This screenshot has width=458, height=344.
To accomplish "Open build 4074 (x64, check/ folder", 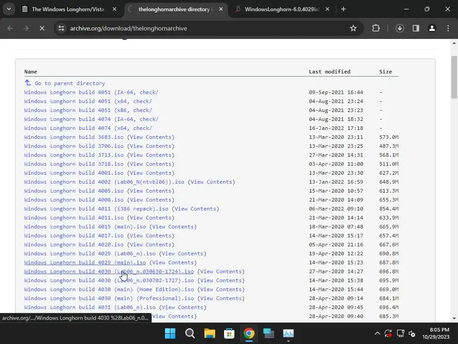I will [x=88, y=128].
